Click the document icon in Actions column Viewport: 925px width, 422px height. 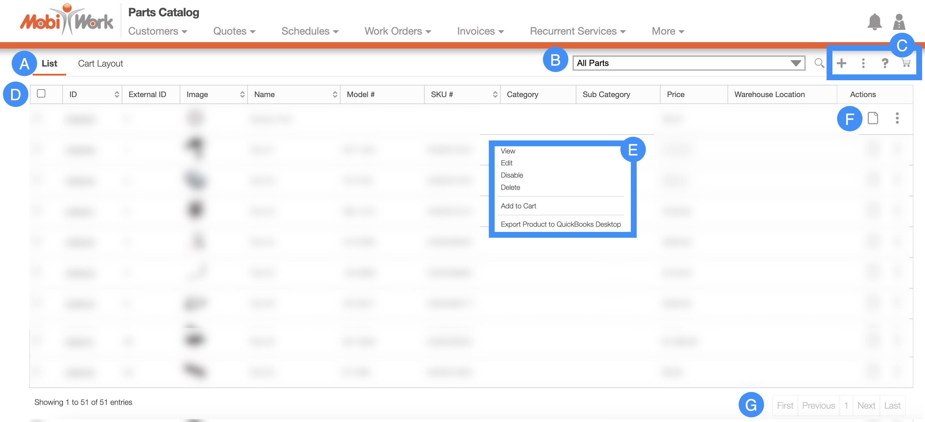point(873,118)
